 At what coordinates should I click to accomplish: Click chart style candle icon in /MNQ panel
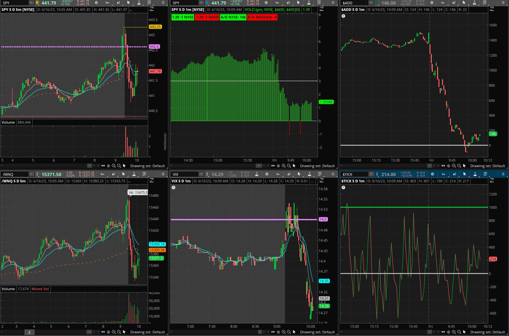(113, 174)
